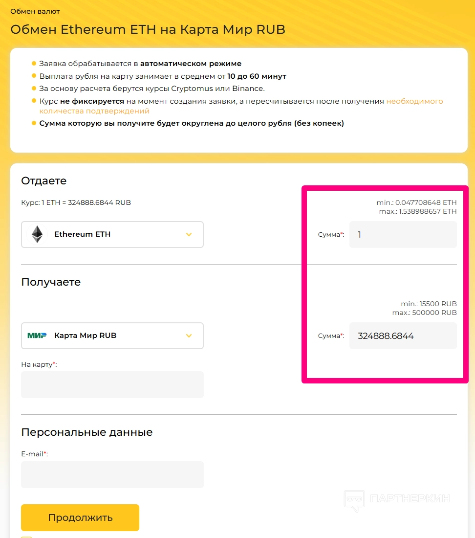Select the min.: 0.047708648 ETH text
This screenshot has height=538, width=475.
point(416,202)
